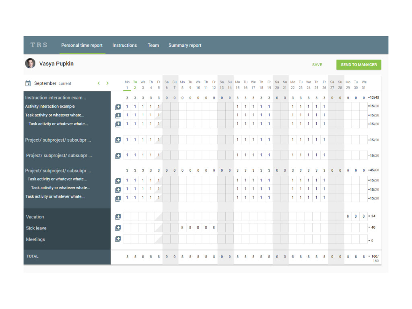Image resolution: width=412 pixels, height=309 pixels.
Task: Click the Mo 29 cell in the Vacation row
Action: coord(348,216)
